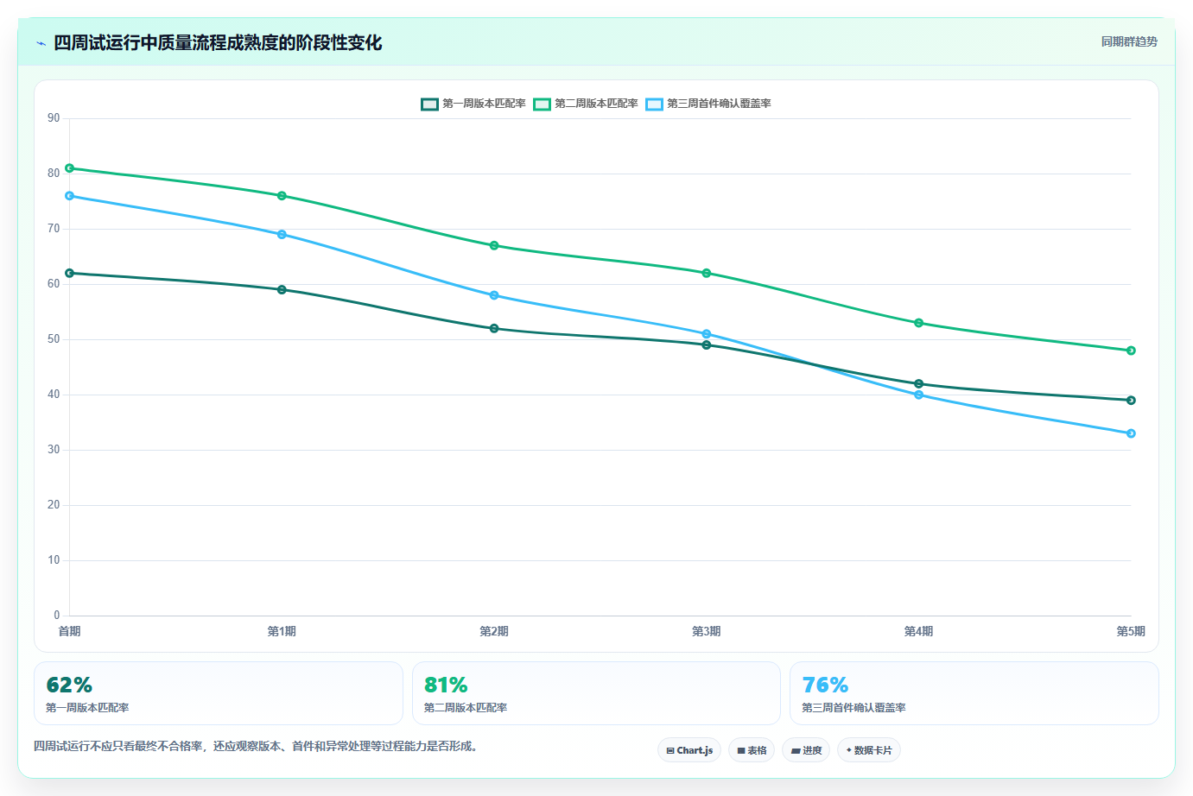Click the 数据卡片 tag chip

(869, 750)
